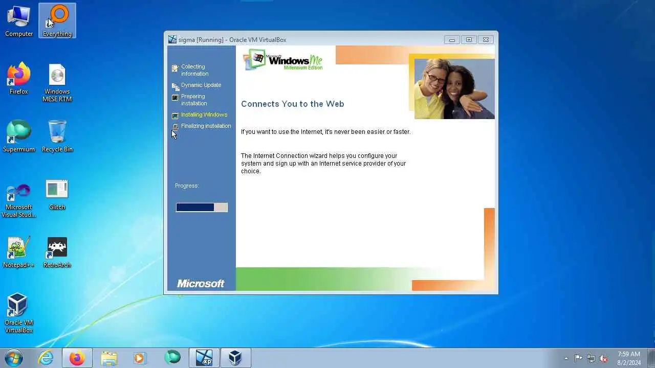
Task: Open the Windows Start menu
Action: [13, 358]
